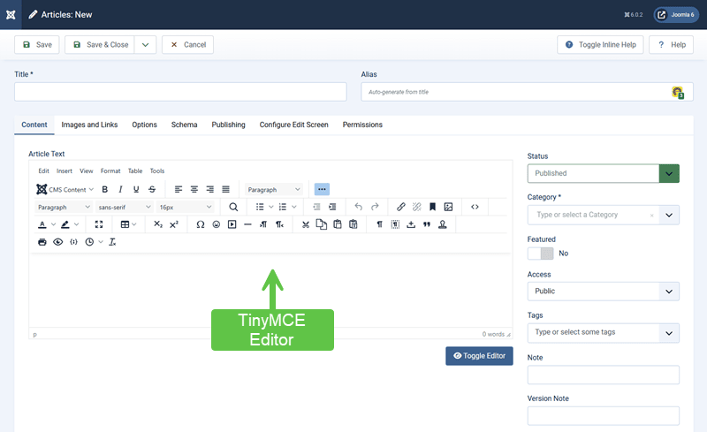This screenshot has height=432, width=707.
Task: Open the editor Insert menu
Action: [x=64, y=171]
